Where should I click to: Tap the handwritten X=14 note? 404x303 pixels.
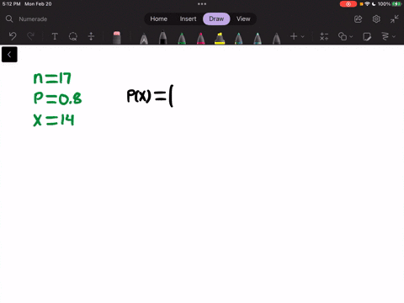pos(54,120)
